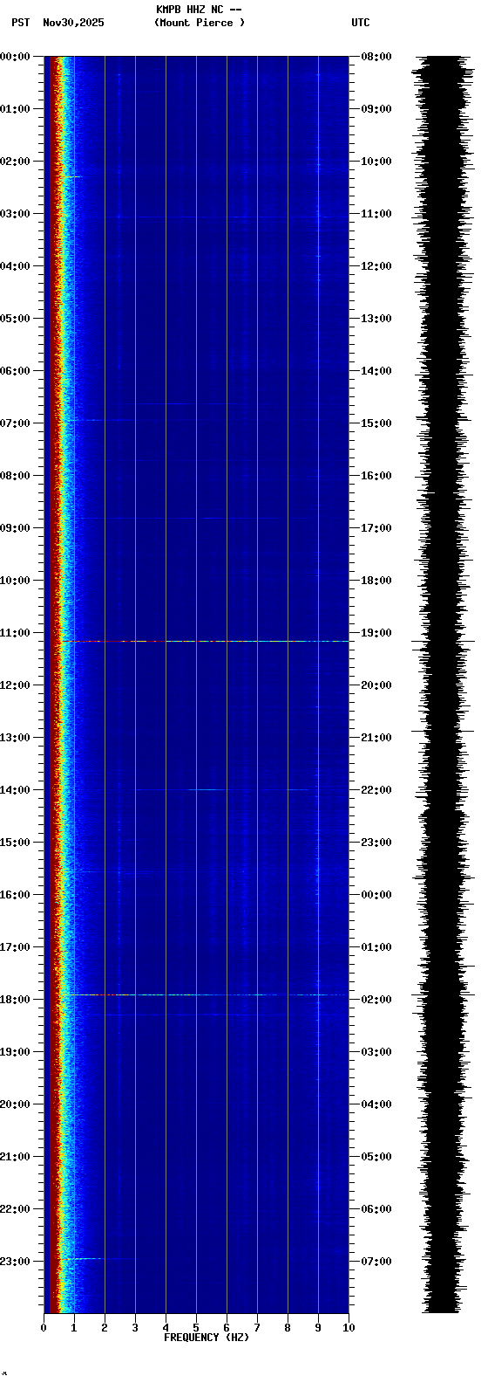Click the frequency axis '5' tick label
Screen dimensions: 481x1383
tap(196, 1328)
